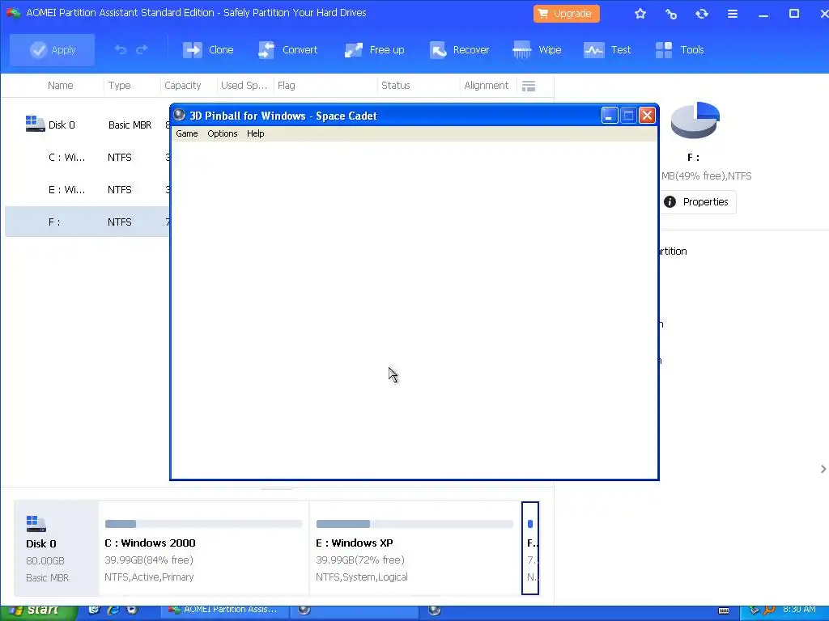Screen dimensions: 829x621
Task: Open the Tools menu in the toolbar
Action: click(x=679, y=50)
